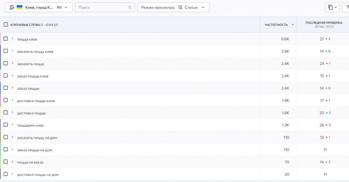Click the 2.9K frequency value

coord(285,51)
